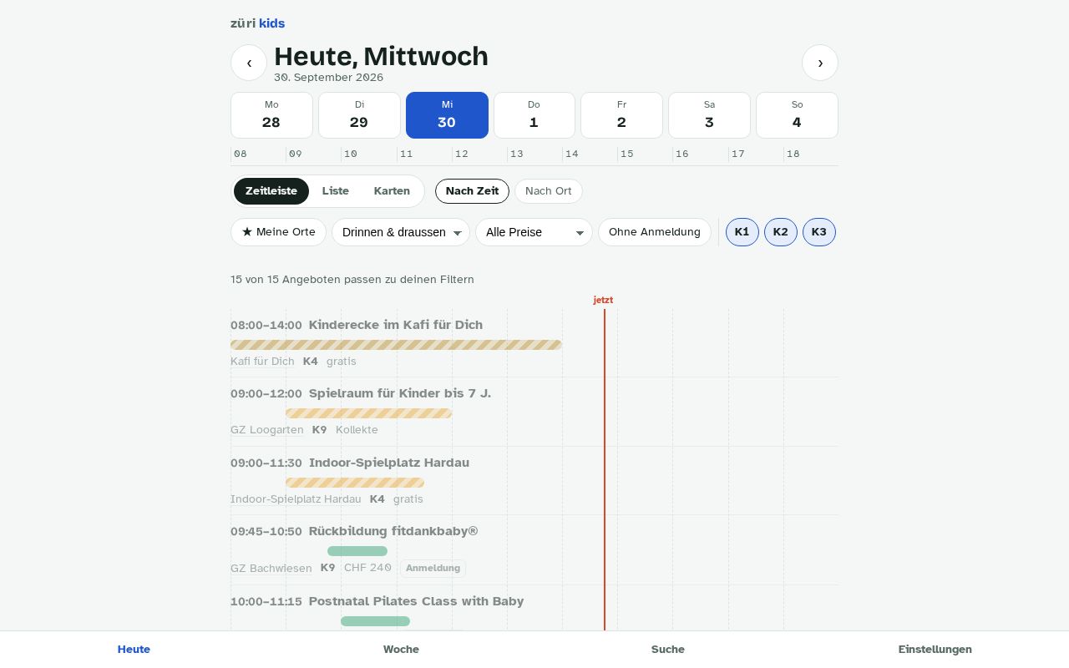
Task: Switch to the Zeitleiste view
Action: tap(271, 191)
